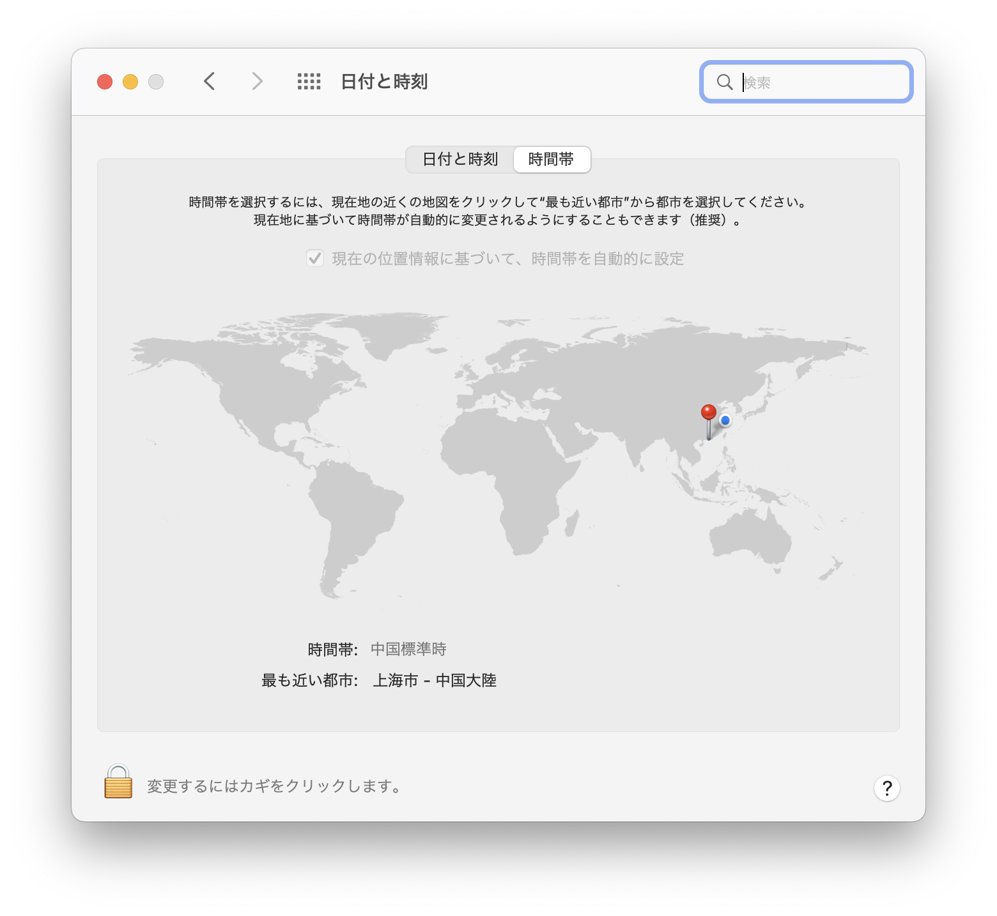Click the 変更するにはカギをクリックします text
The width and height of the screenshot is (997, 916).
[x=275, y=786]
